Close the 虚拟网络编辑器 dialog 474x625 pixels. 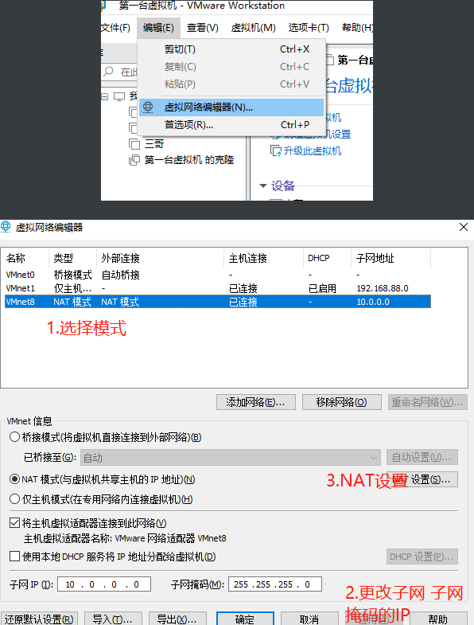(x=463, y=227)
